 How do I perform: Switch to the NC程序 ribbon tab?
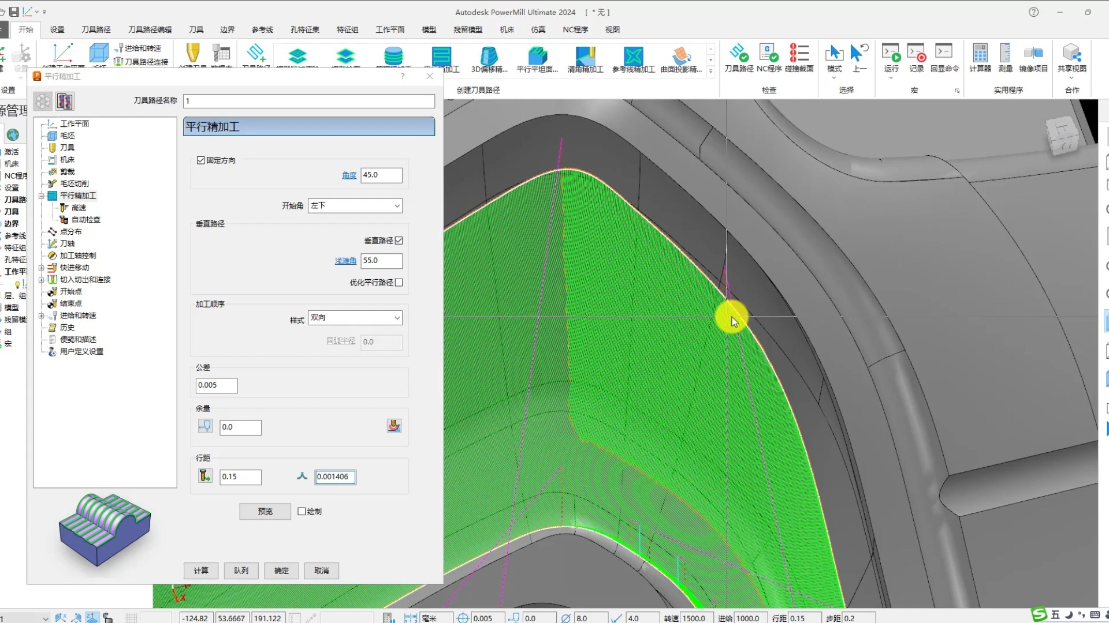click(x=575, y=29)
